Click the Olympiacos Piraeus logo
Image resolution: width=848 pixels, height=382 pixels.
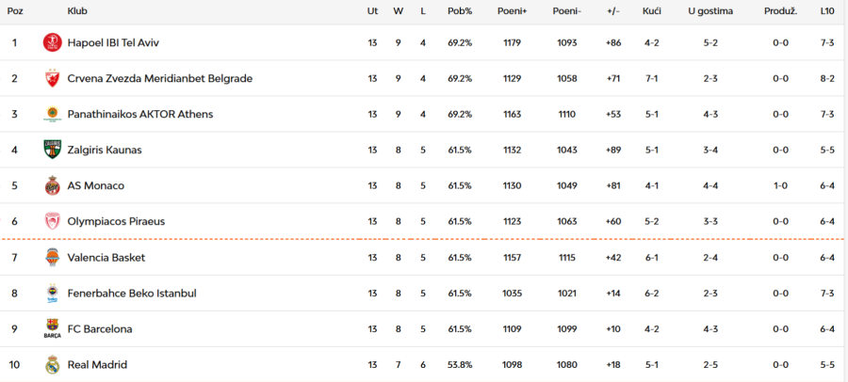52,221
